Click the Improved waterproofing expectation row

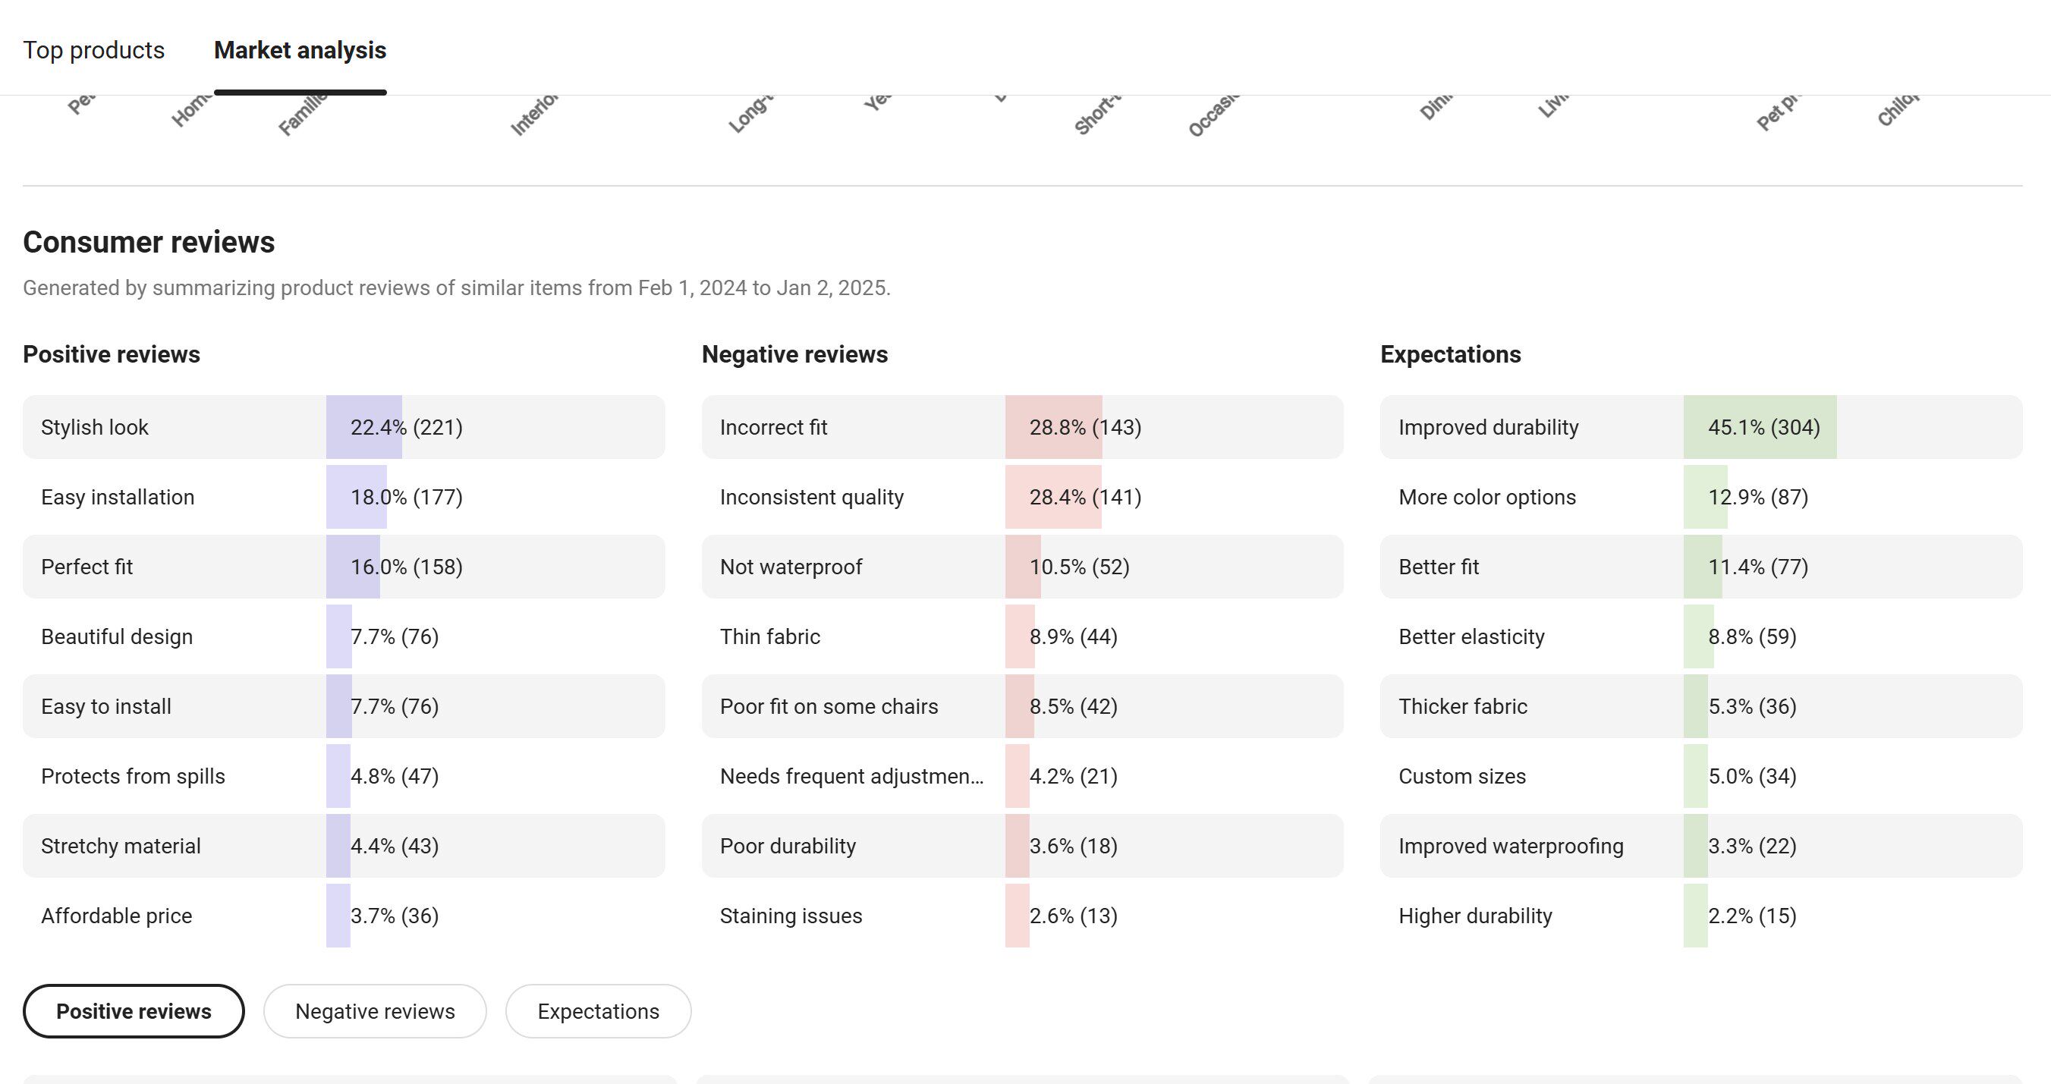pyautogui.click(x=1700, y=846)
